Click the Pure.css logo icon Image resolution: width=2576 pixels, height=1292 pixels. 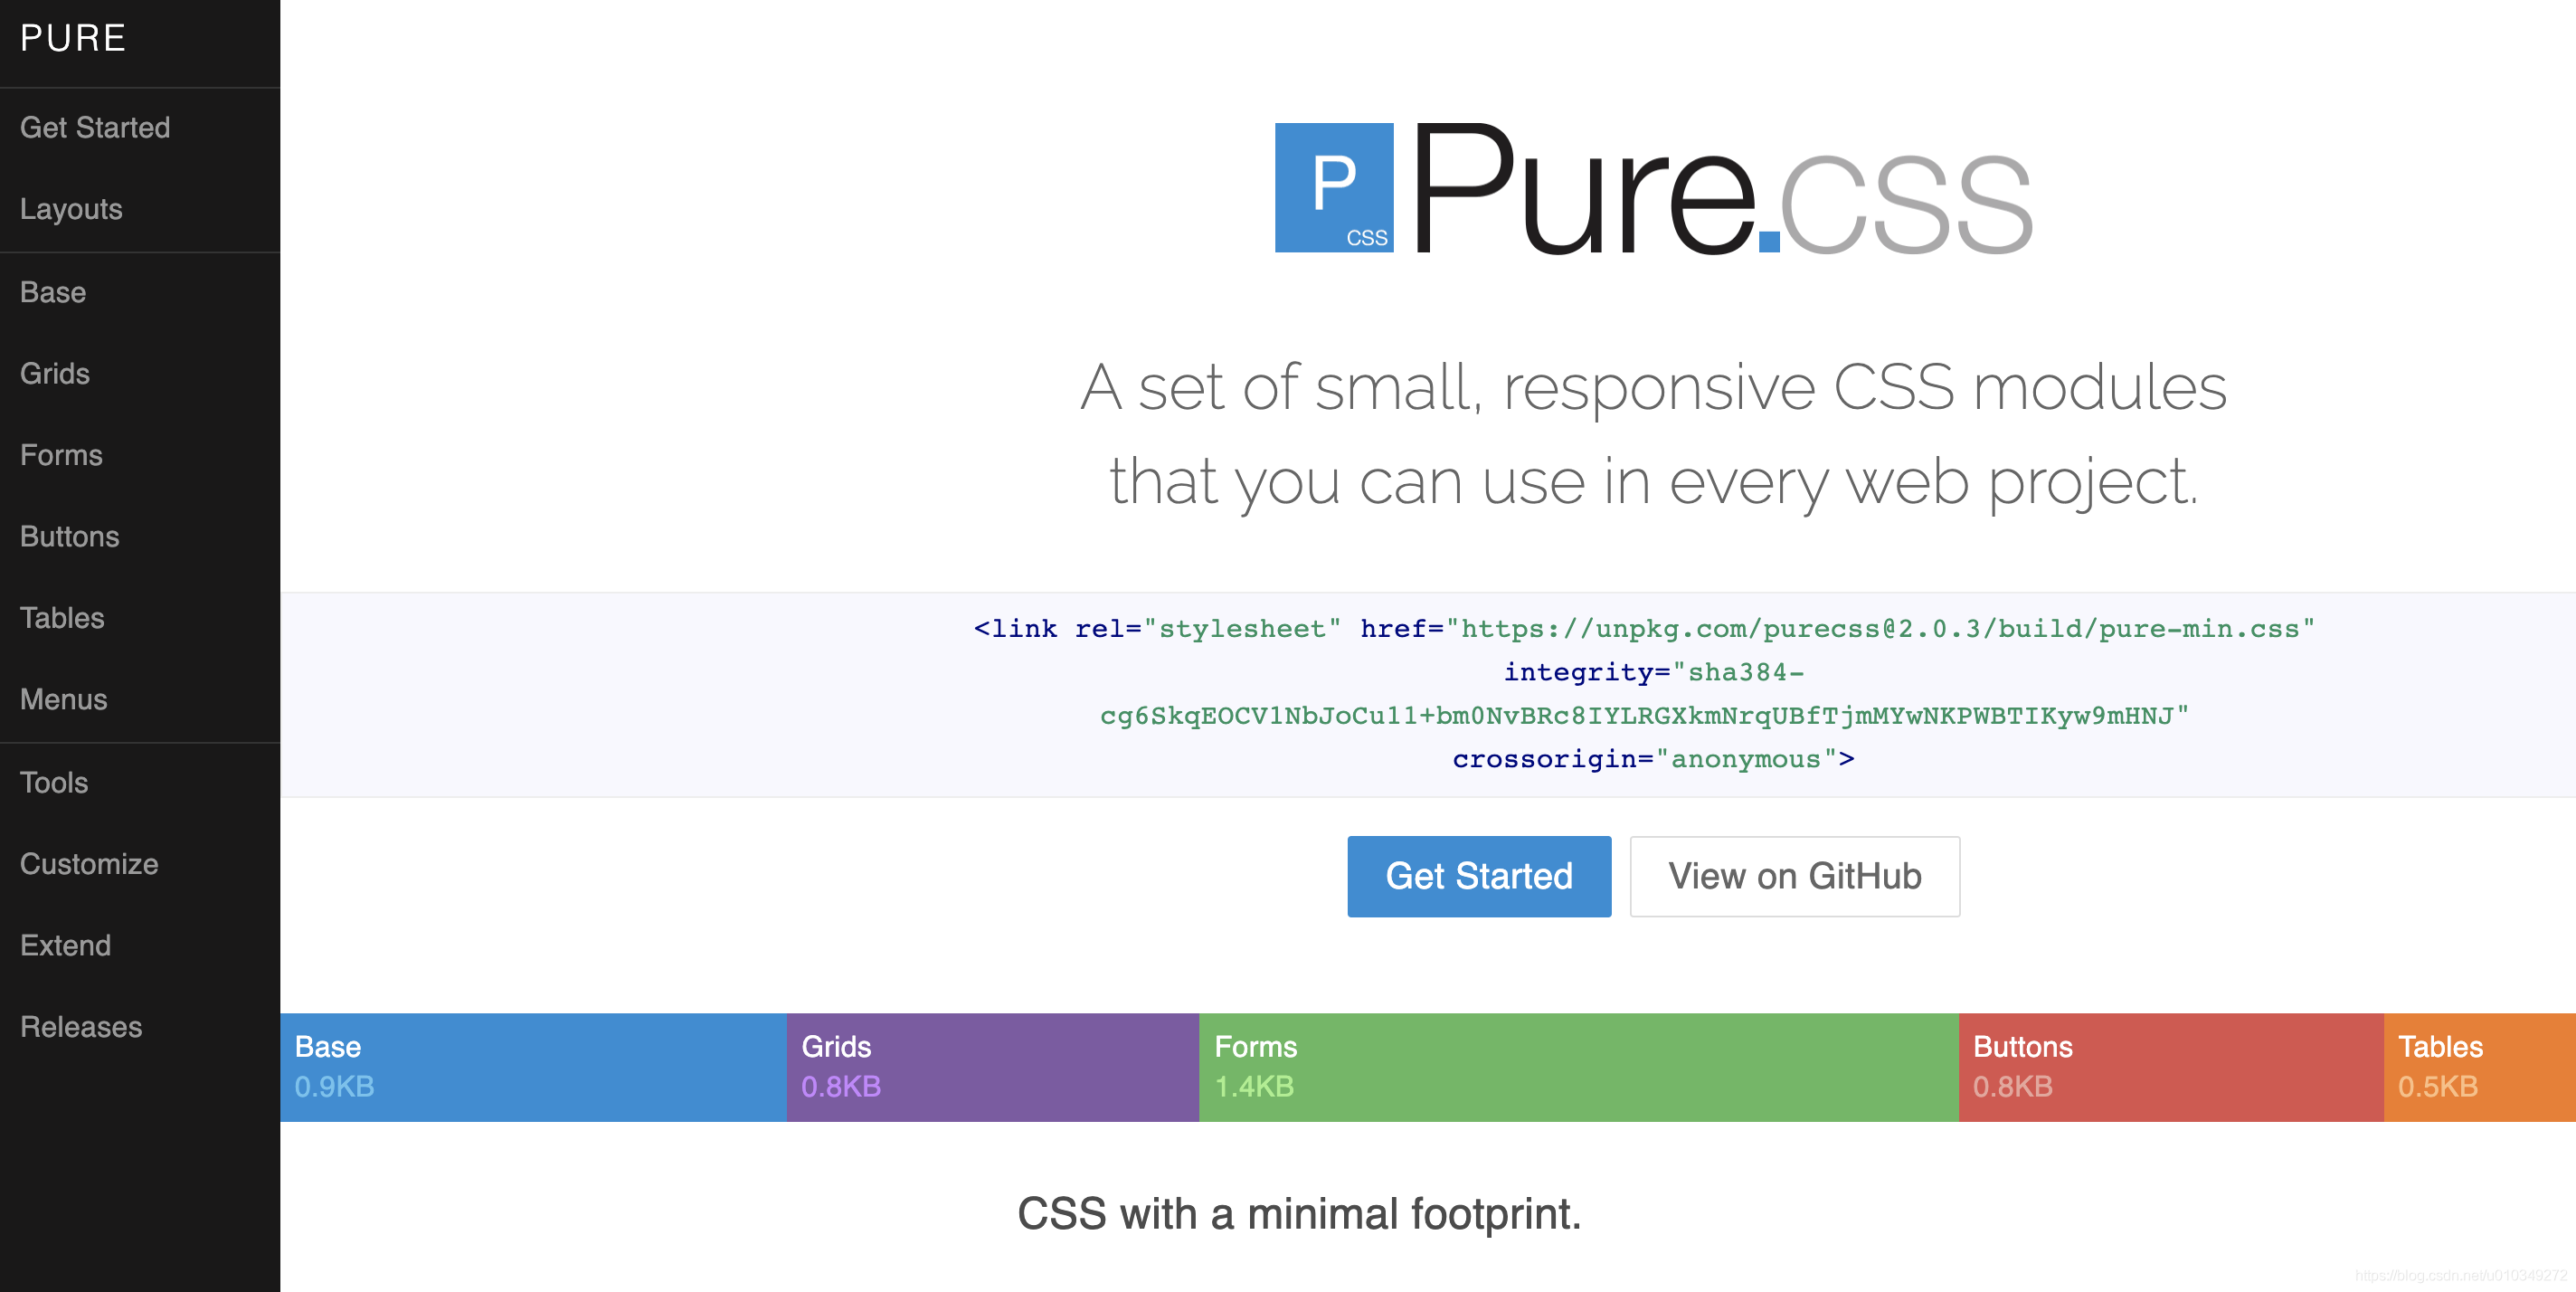tap(1338, 186)
